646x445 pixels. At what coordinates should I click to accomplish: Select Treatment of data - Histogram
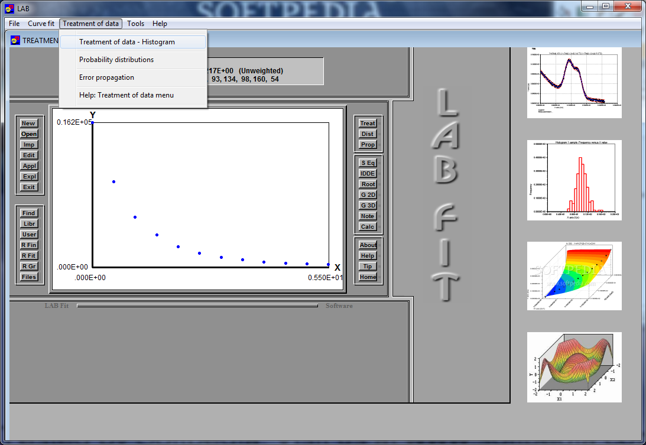pyautogui.click(x=132, y=42)
